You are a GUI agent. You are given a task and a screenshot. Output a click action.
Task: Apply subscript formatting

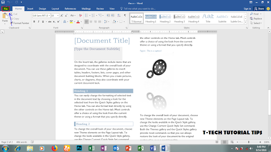pyautogui.click(x=54, y=22)
